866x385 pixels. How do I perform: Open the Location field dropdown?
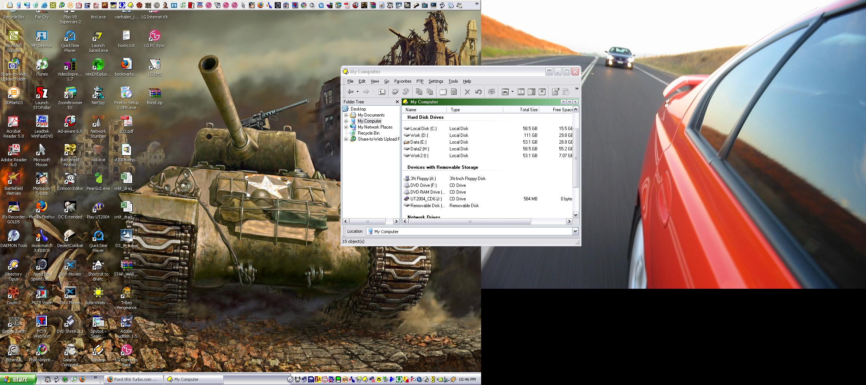tap(575, 231)
